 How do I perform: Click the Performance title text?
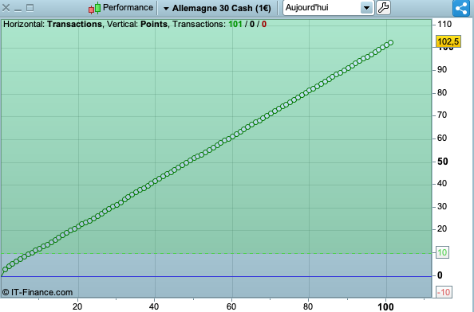coord(128,7)
